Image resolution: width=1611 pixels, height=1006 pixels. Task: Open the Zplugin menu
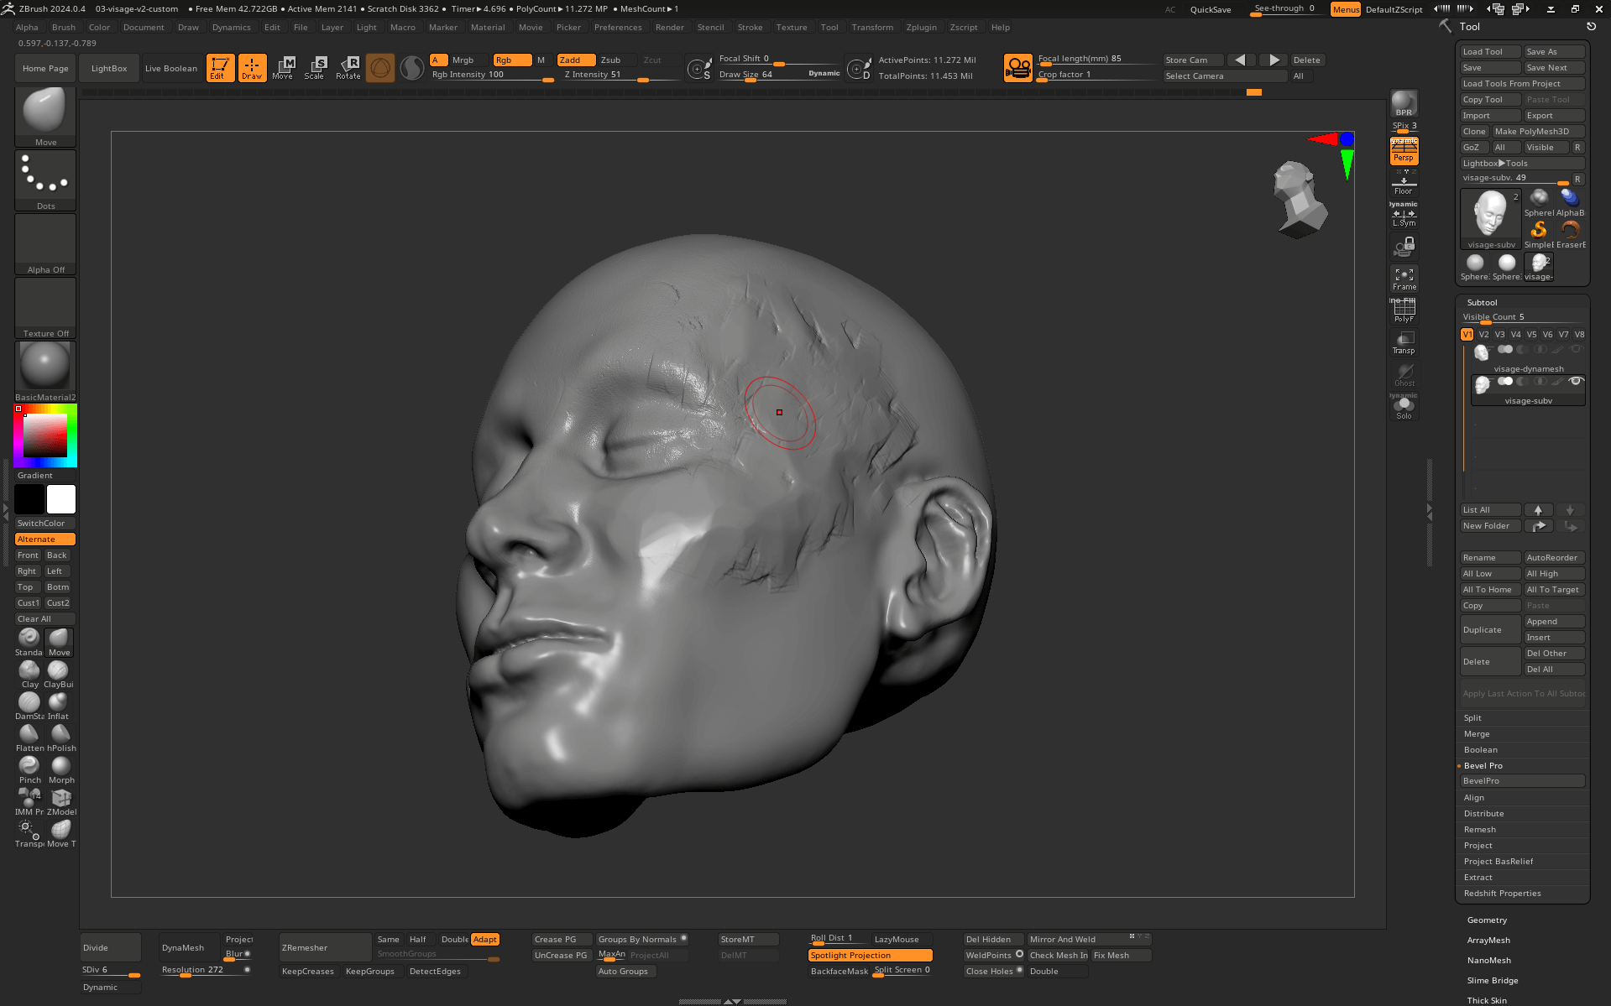pos(921,28)
